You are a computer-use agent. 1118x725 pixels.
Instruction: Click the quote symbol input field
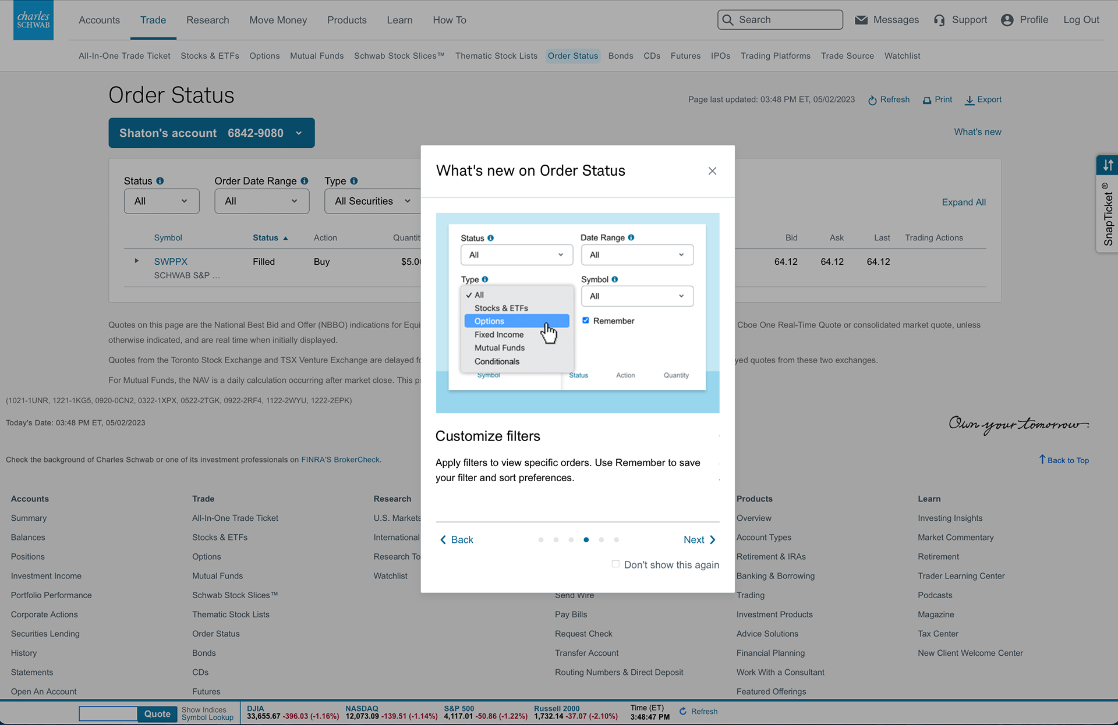click(x=108, y=714)
